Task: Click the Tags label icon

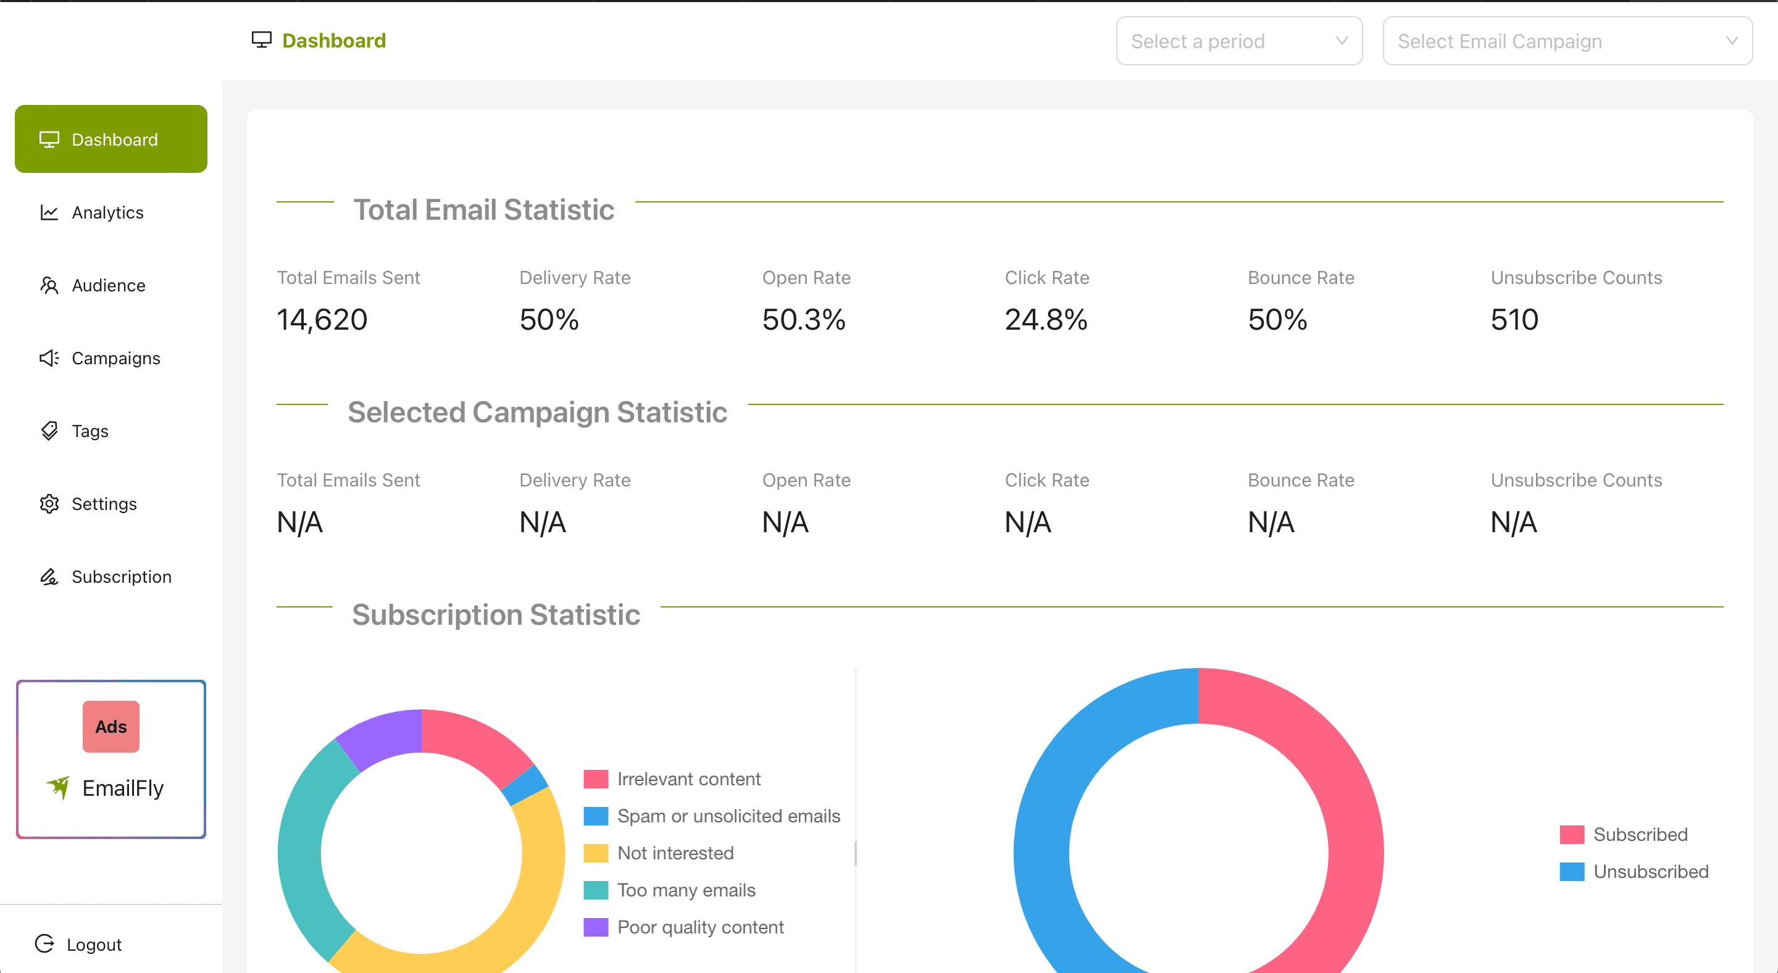Action: (x=49, y=430)
